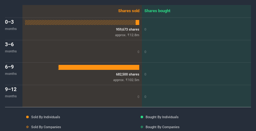Click the solid orange 6–9 months sold bar
The height and width of the screenshot is (131, 256).
point(99,67)
